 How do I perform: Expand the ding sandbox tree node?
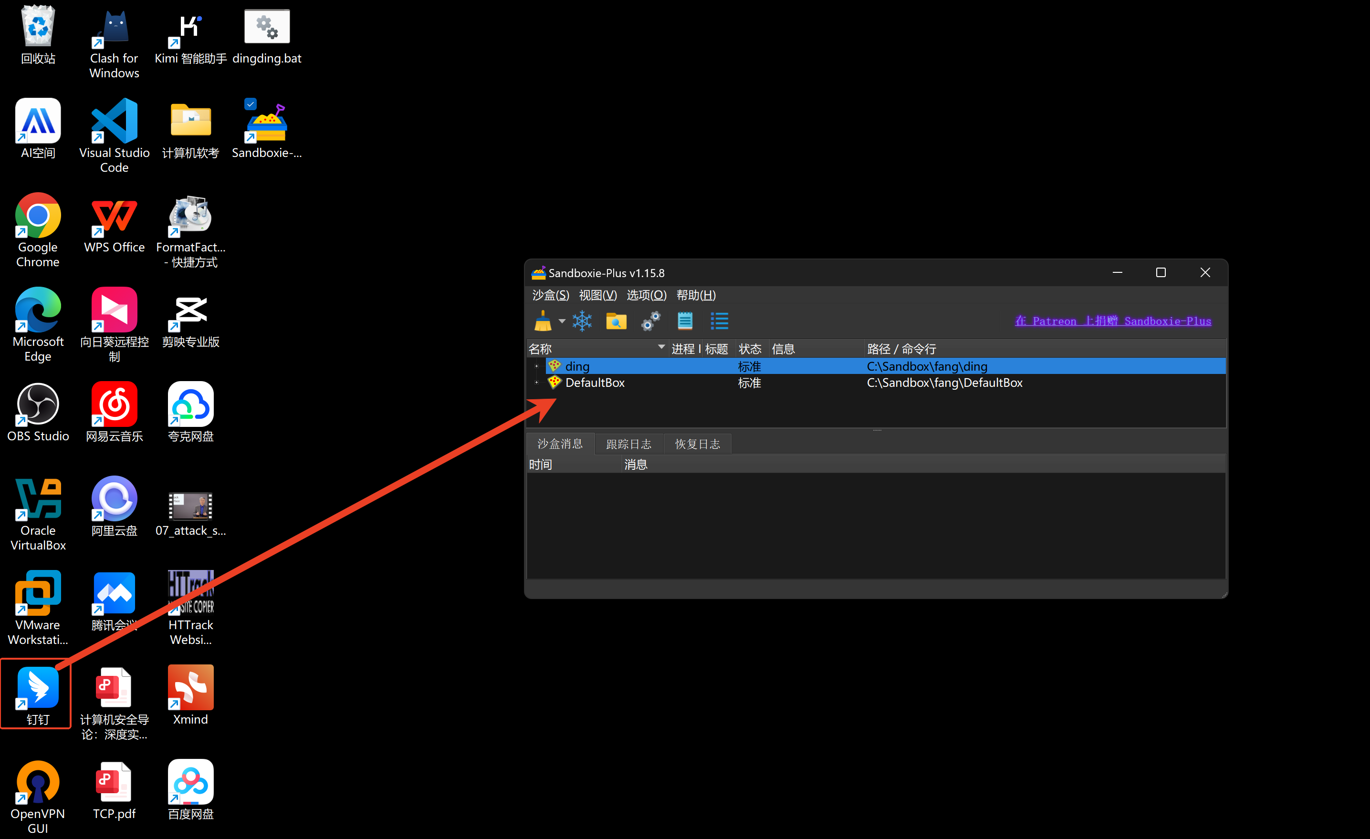click(536, 366)
